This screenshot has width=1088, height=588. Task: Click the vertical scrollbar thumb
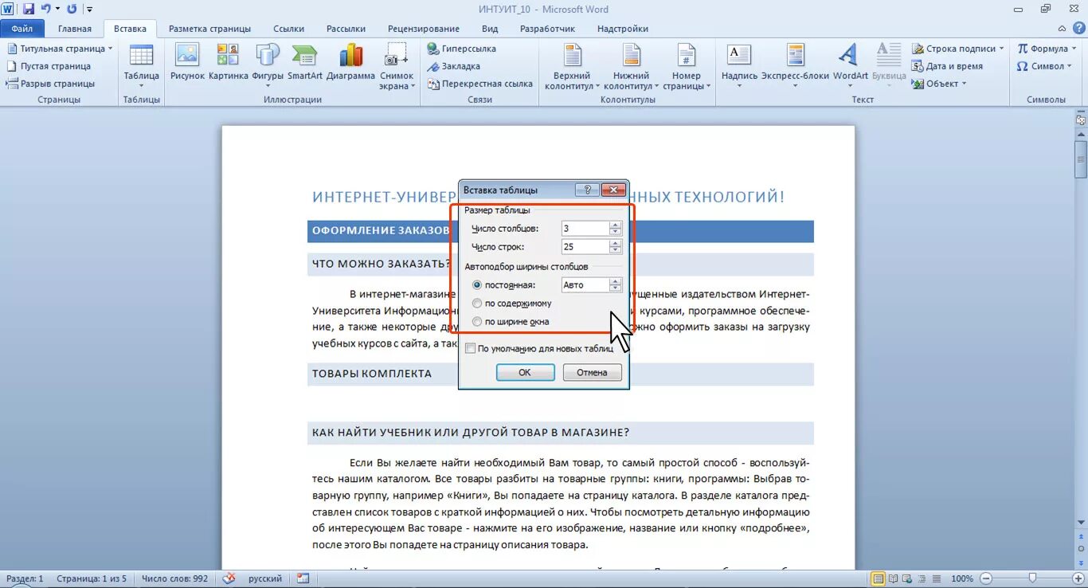click(x=1081, y=159)
